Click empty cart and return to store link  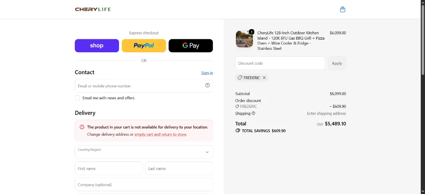click(x=160, y=134)
